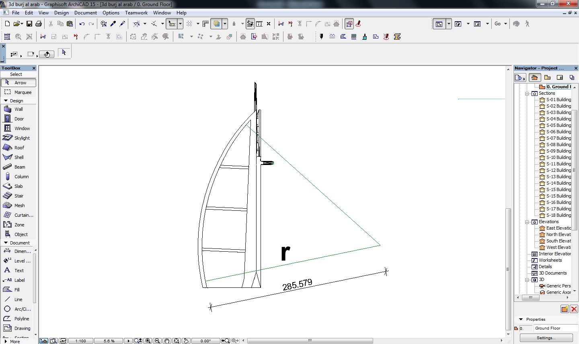Toggle the arrow pointer in info box

[64, 53]
